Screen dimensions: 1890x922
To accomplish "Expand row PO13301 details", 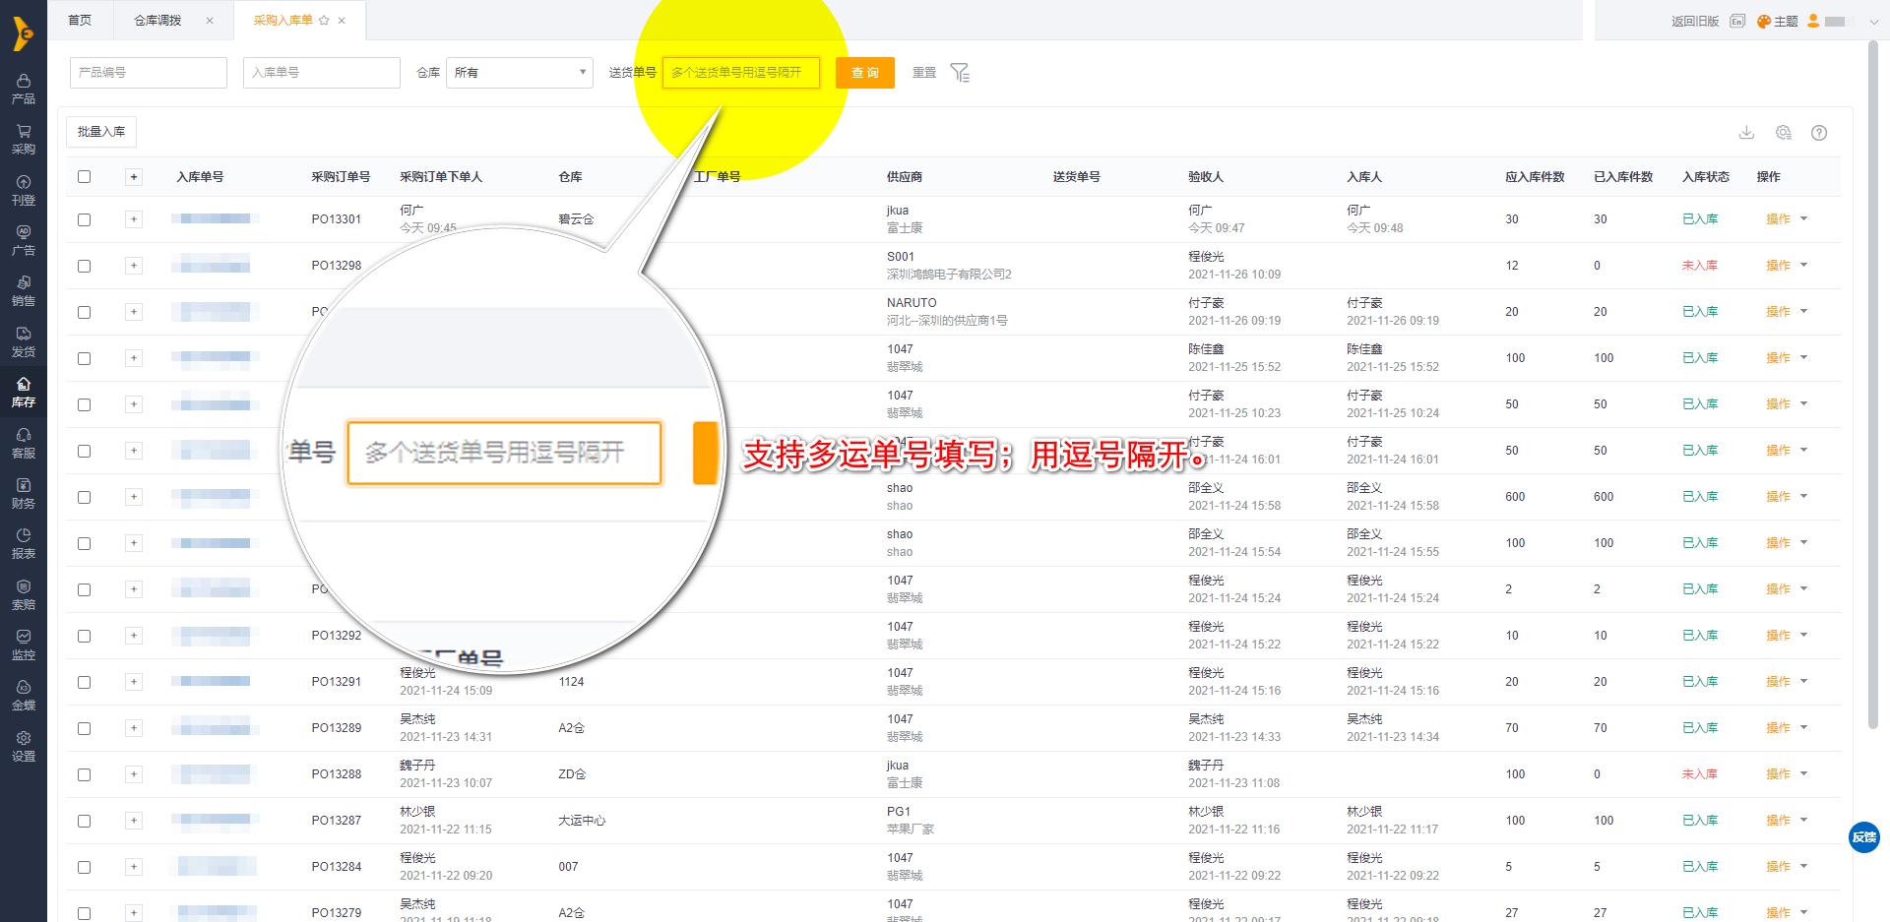I will (x=134, y=219).
